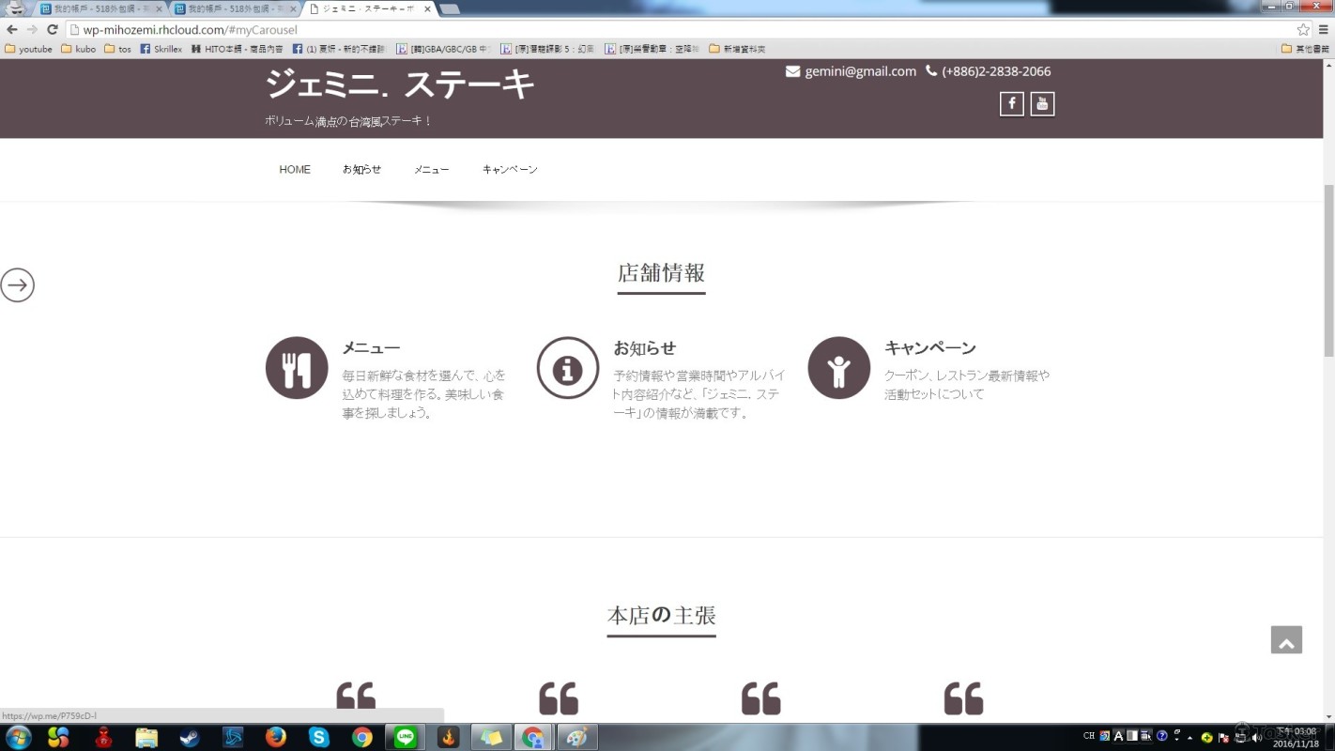Image resolution: width=1335 pixels, height=751 pixels.
Task: Click the fork and knife menu icon
Action: [x=297, y=368]
